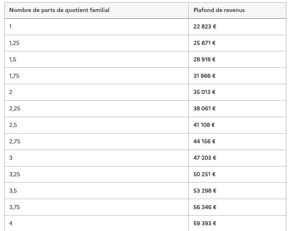Click the 22 823 € income ceiling cell
This screenshot has height=231, width=292.
(x=205, y=27)
